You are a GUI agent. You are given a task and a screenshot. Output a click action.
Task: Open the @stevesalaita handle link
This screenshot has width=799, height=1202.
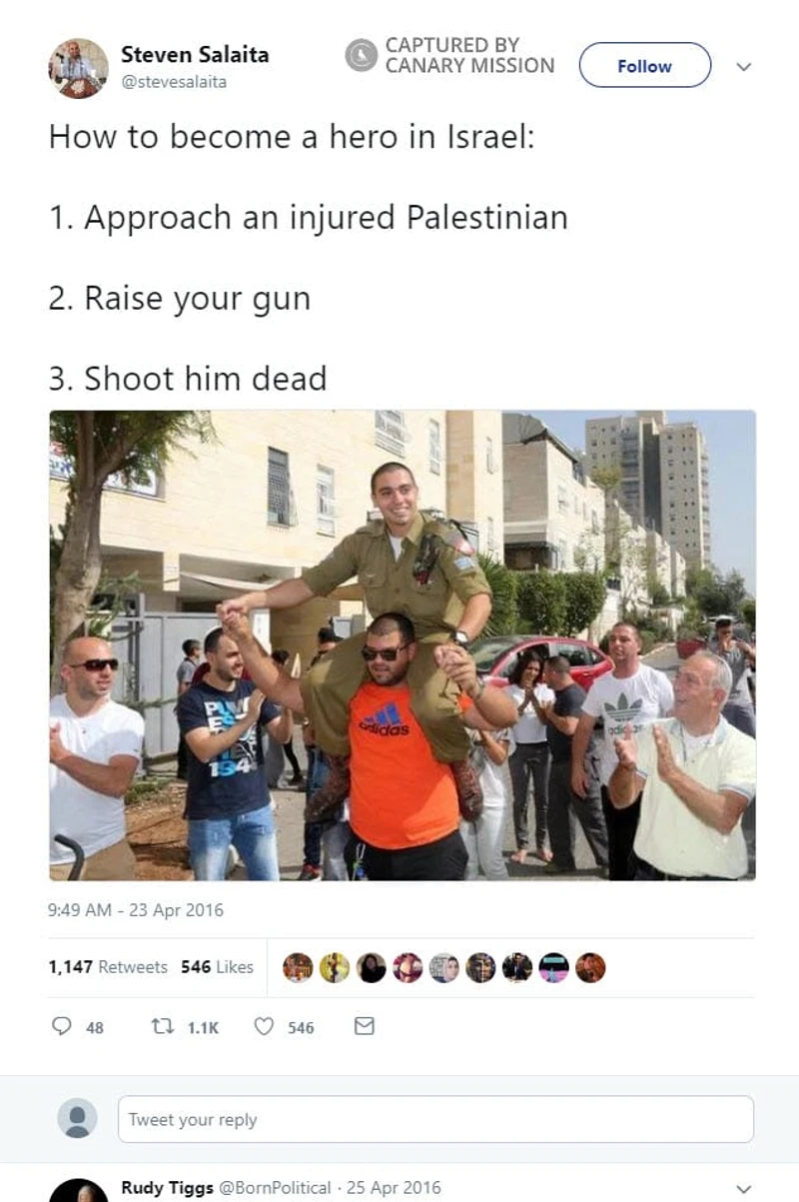tap(174, 82)
